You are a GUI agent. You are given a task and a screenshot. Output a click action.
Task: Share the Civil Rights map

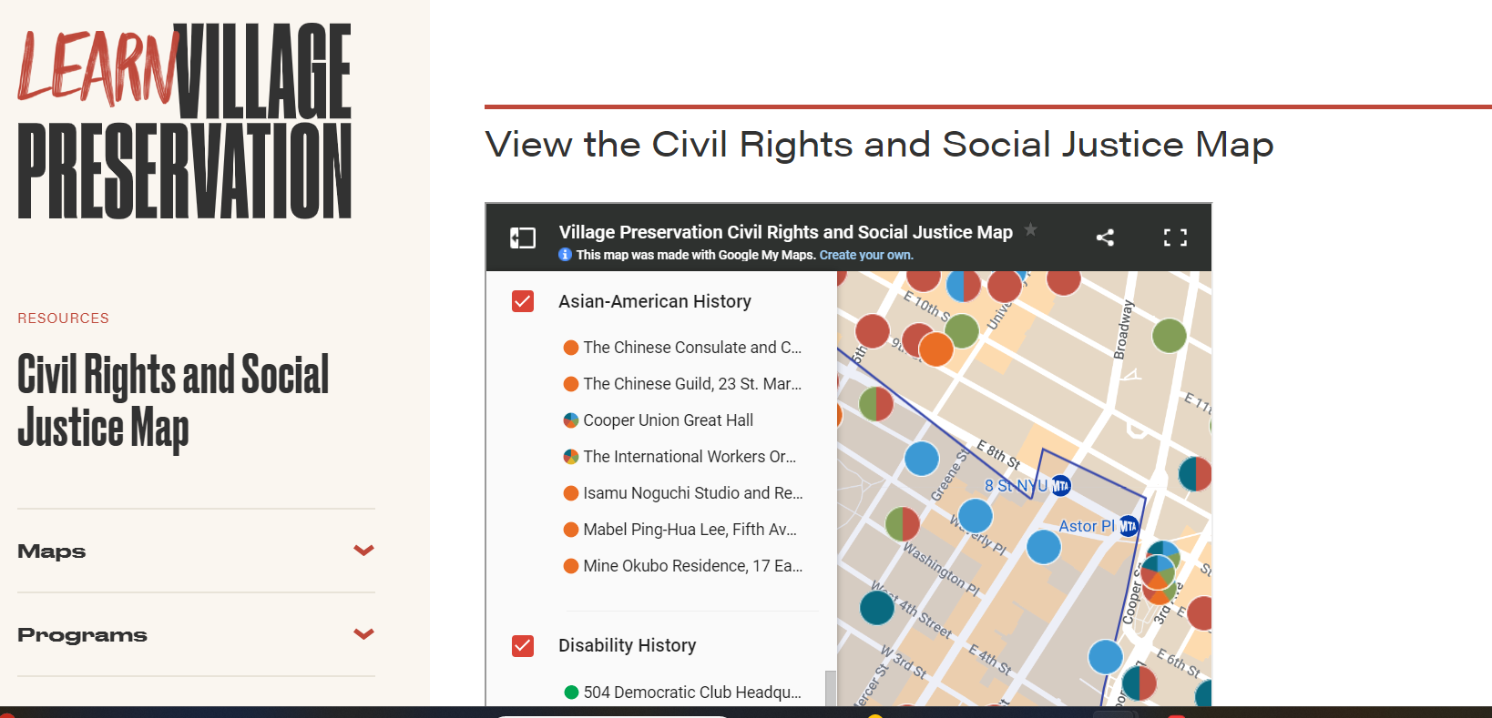1105,238
